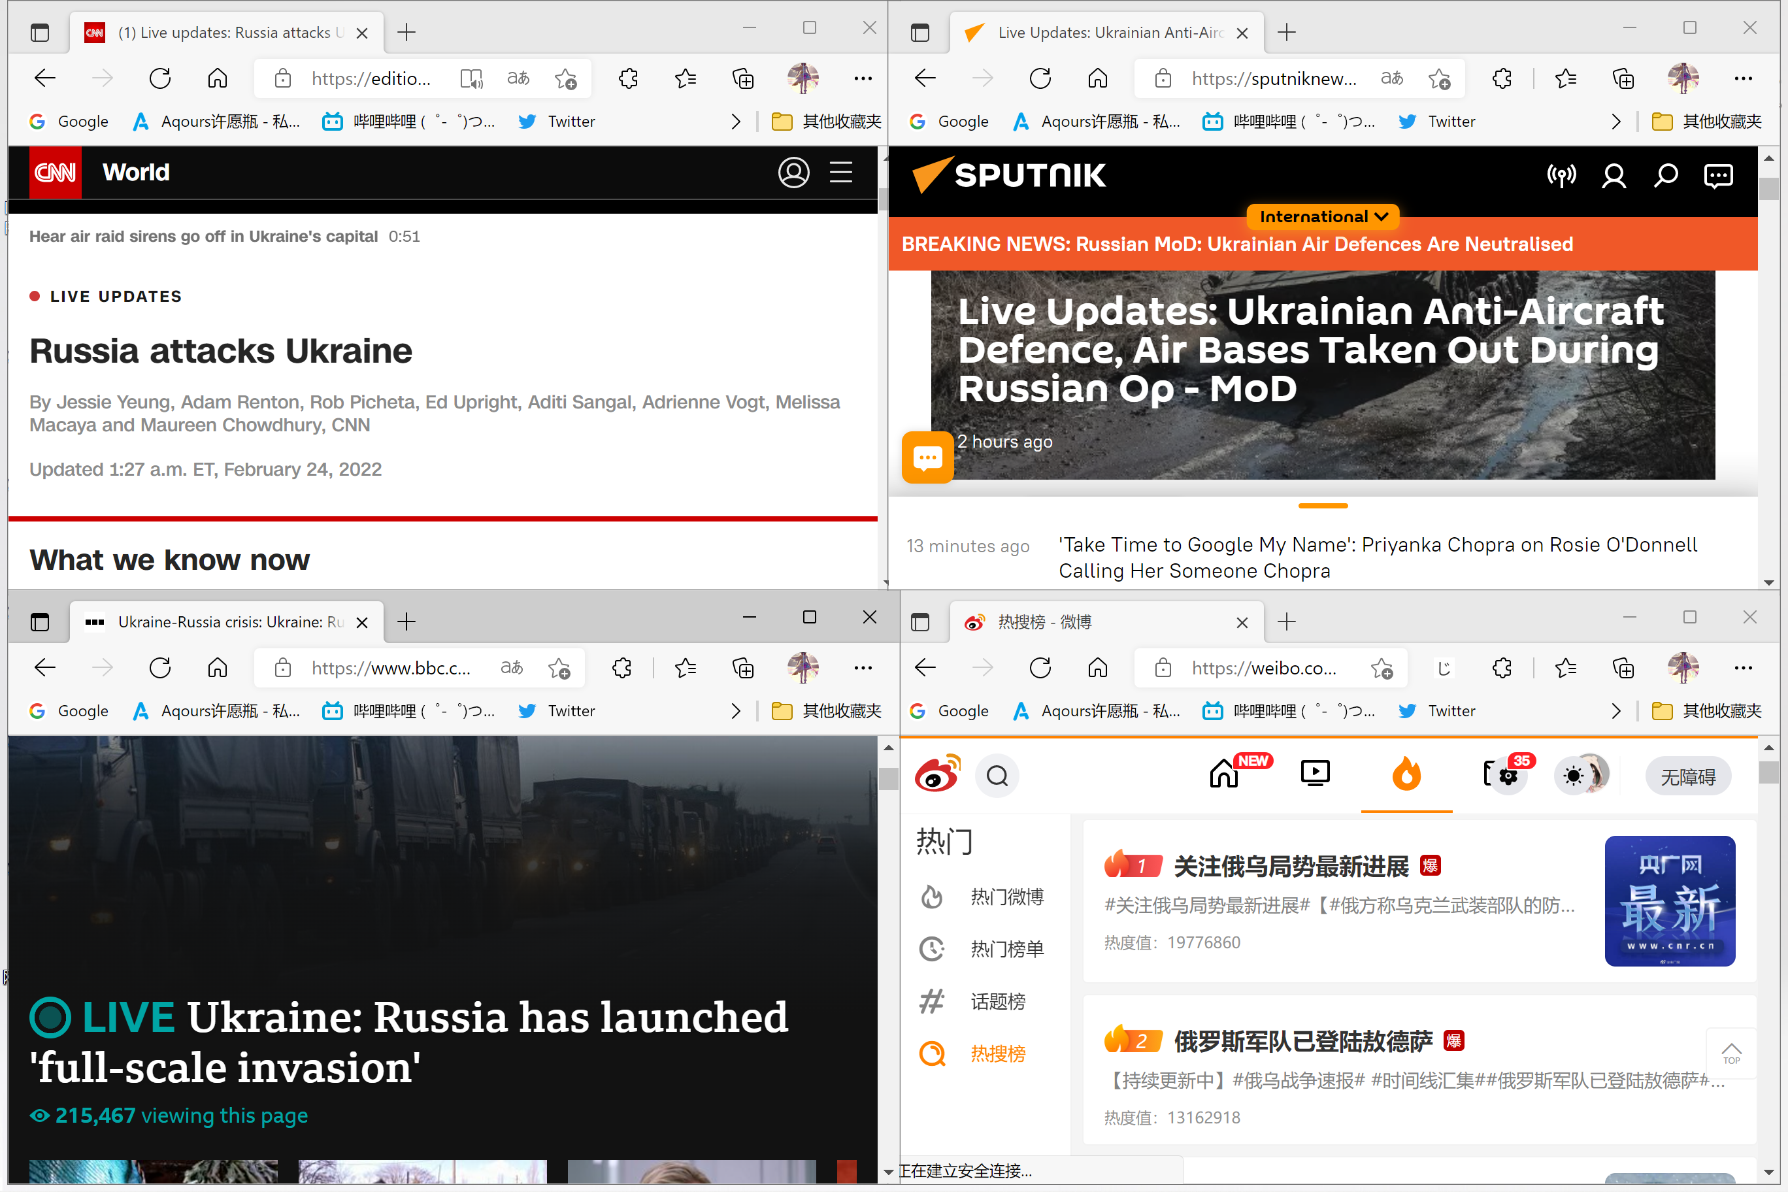1788x1192 pixels.
Task: Click the CNN user account icon
Action: tap(793, 173)
